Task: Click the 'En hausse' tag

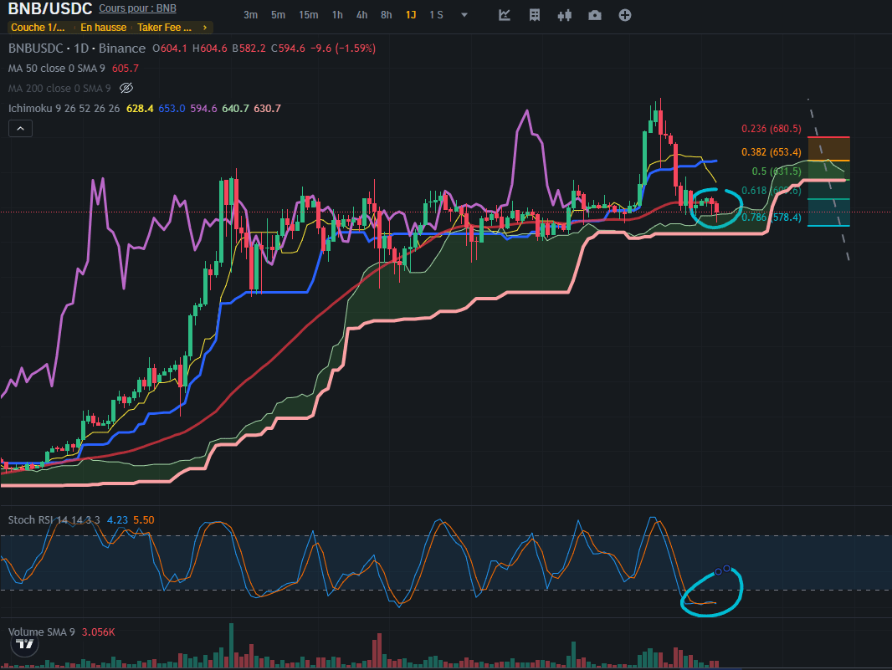Action: pyautogui.click(x=104, y=28)
